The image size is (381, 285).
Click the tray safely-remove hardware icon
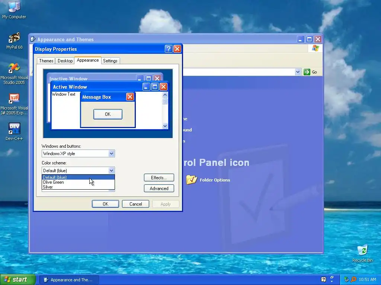pyautogui.click(x=346, y=279)
